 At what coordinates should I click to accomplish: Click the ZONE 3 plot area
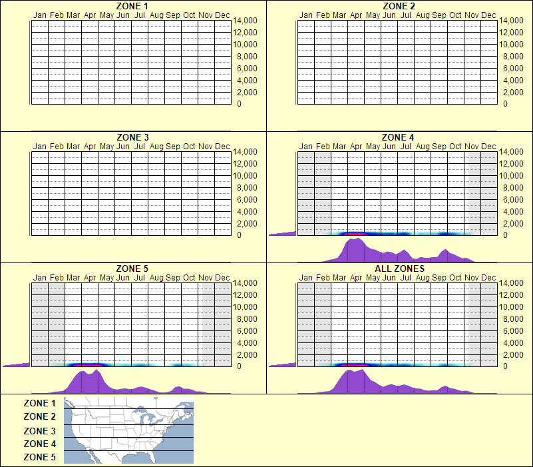[x=130, y=193]
